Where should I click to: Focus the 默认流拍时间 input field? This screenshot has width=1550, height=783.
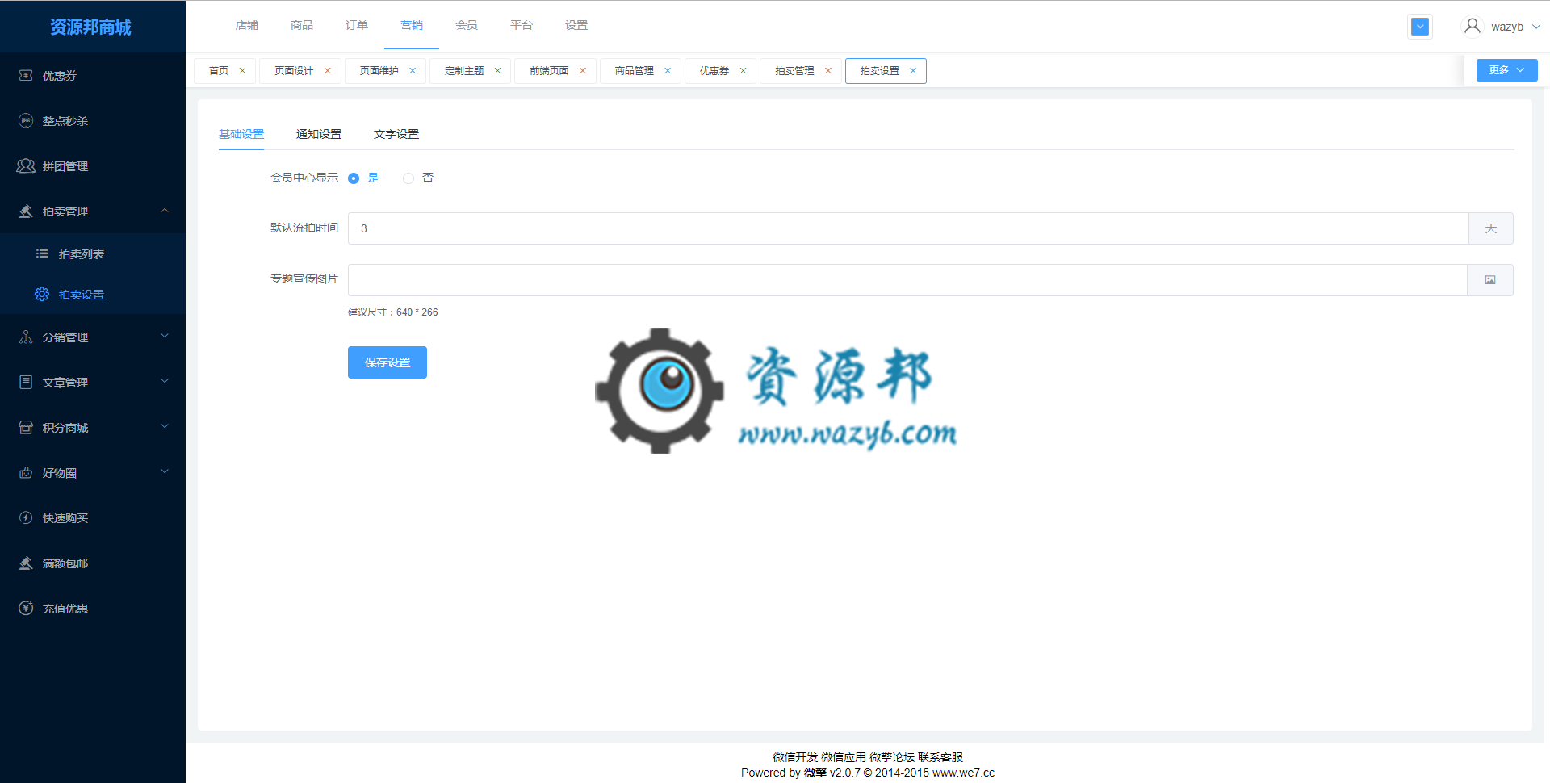coord(908,228)
